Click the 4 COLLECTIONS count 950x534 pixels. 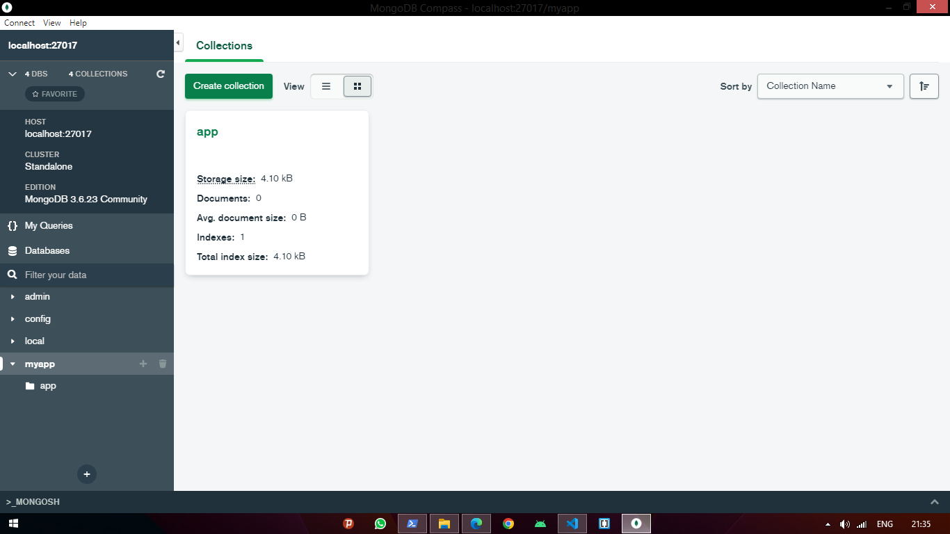(x=98, y=74)
